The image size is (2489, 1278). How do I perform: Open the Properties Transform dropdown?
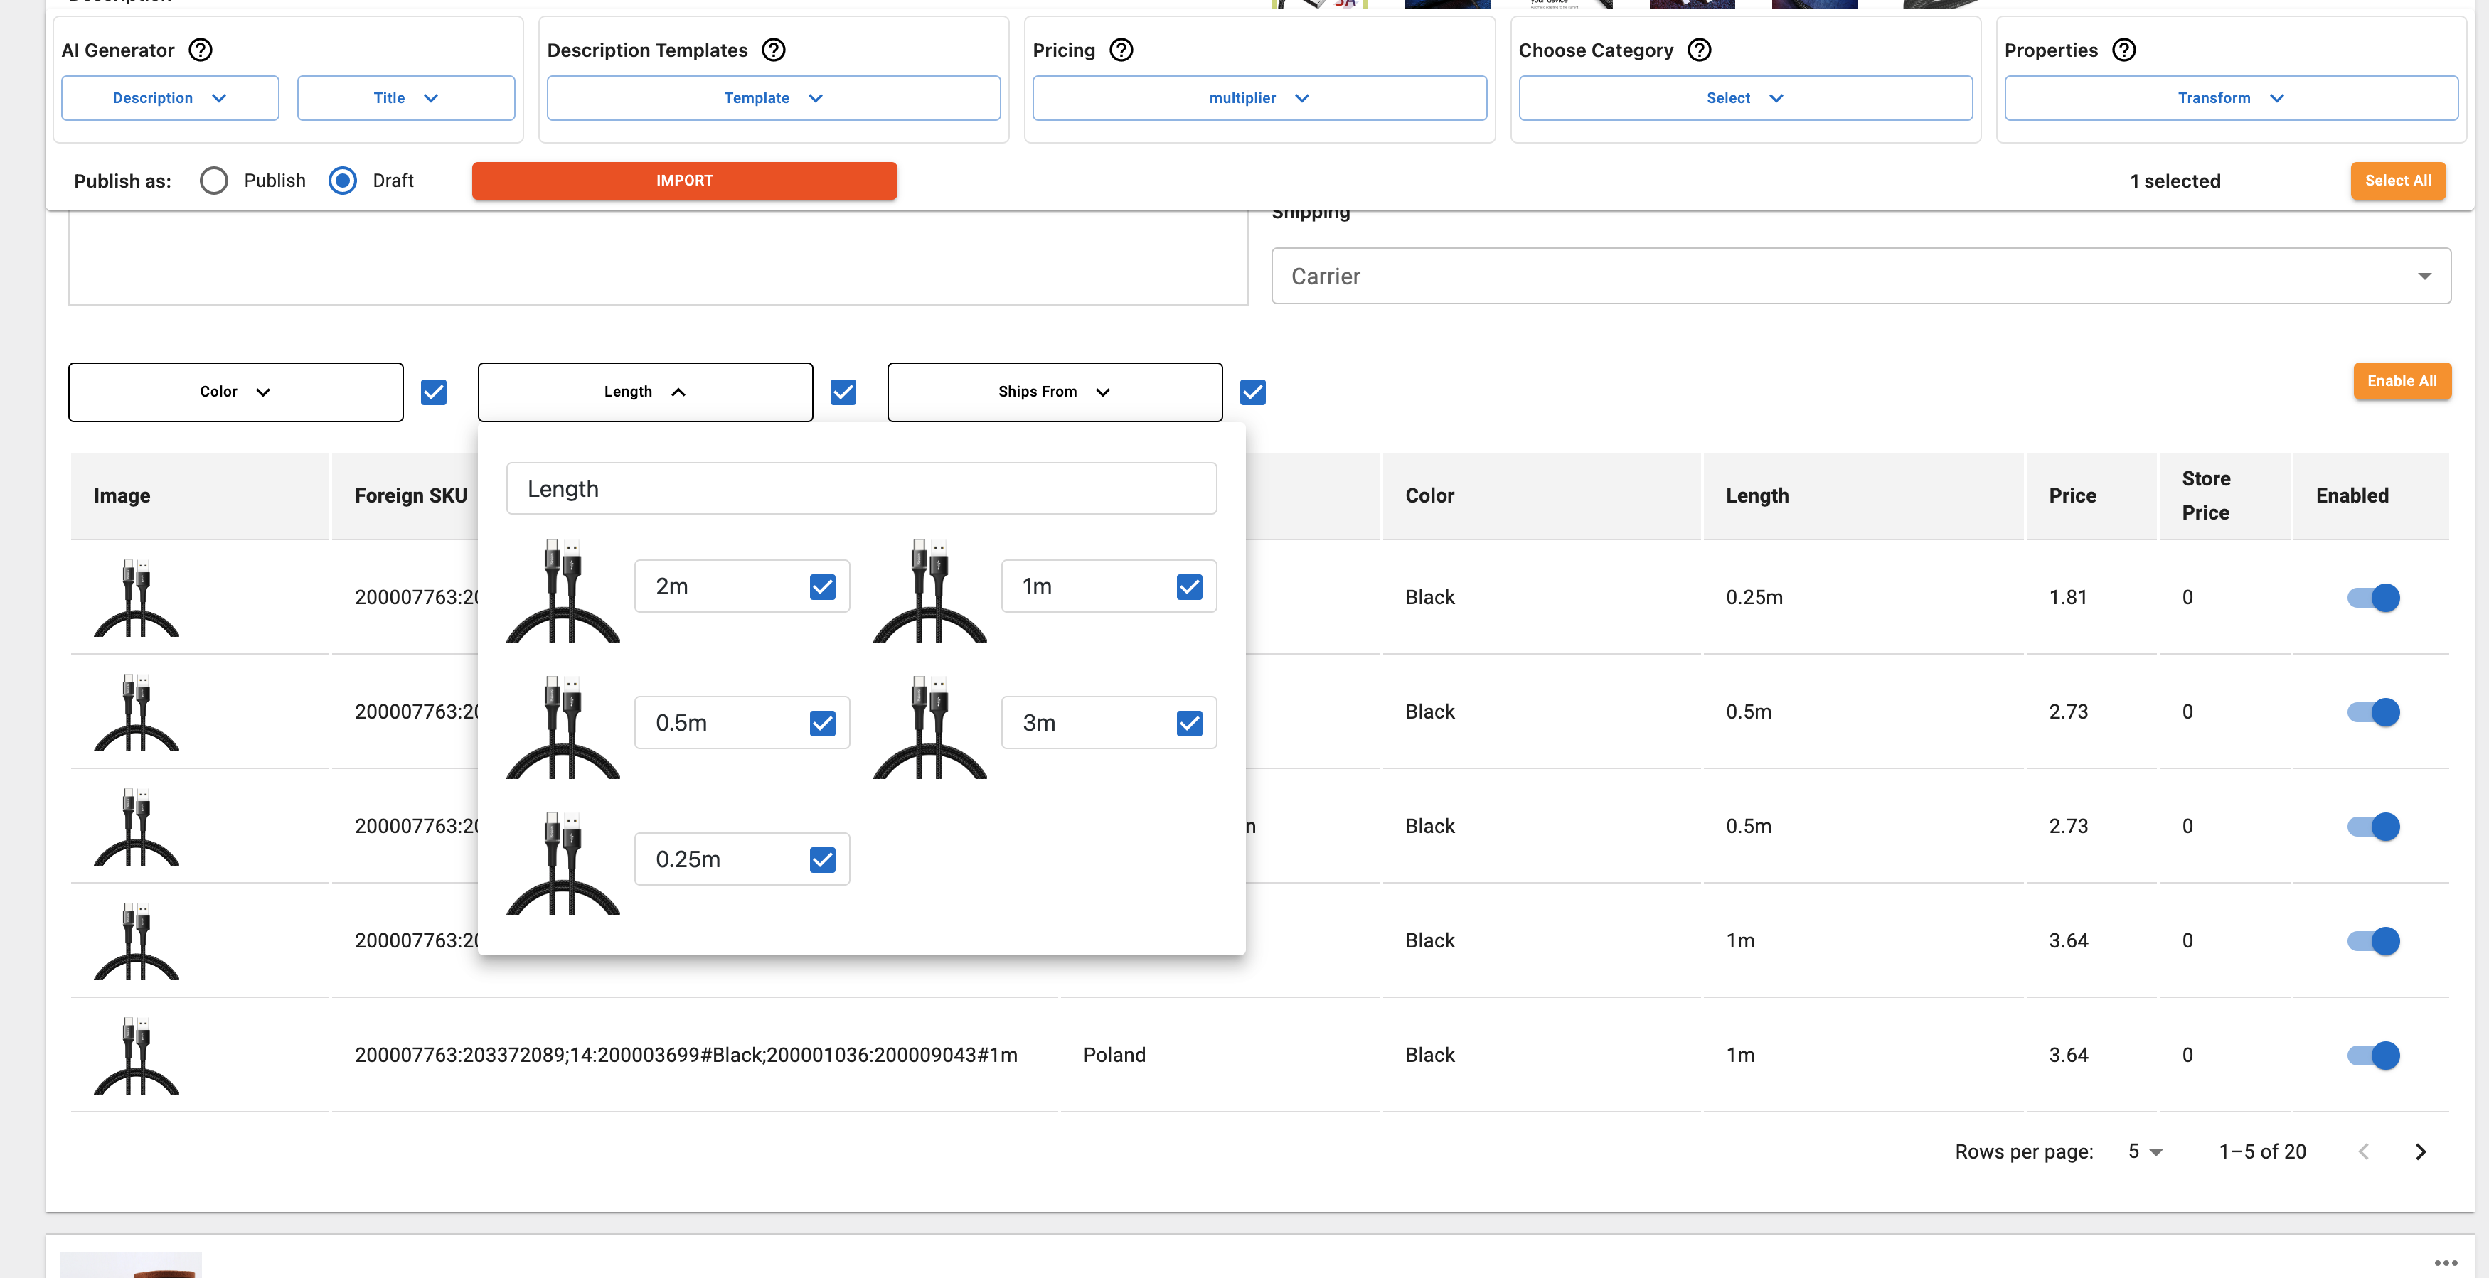(2231, 97)
